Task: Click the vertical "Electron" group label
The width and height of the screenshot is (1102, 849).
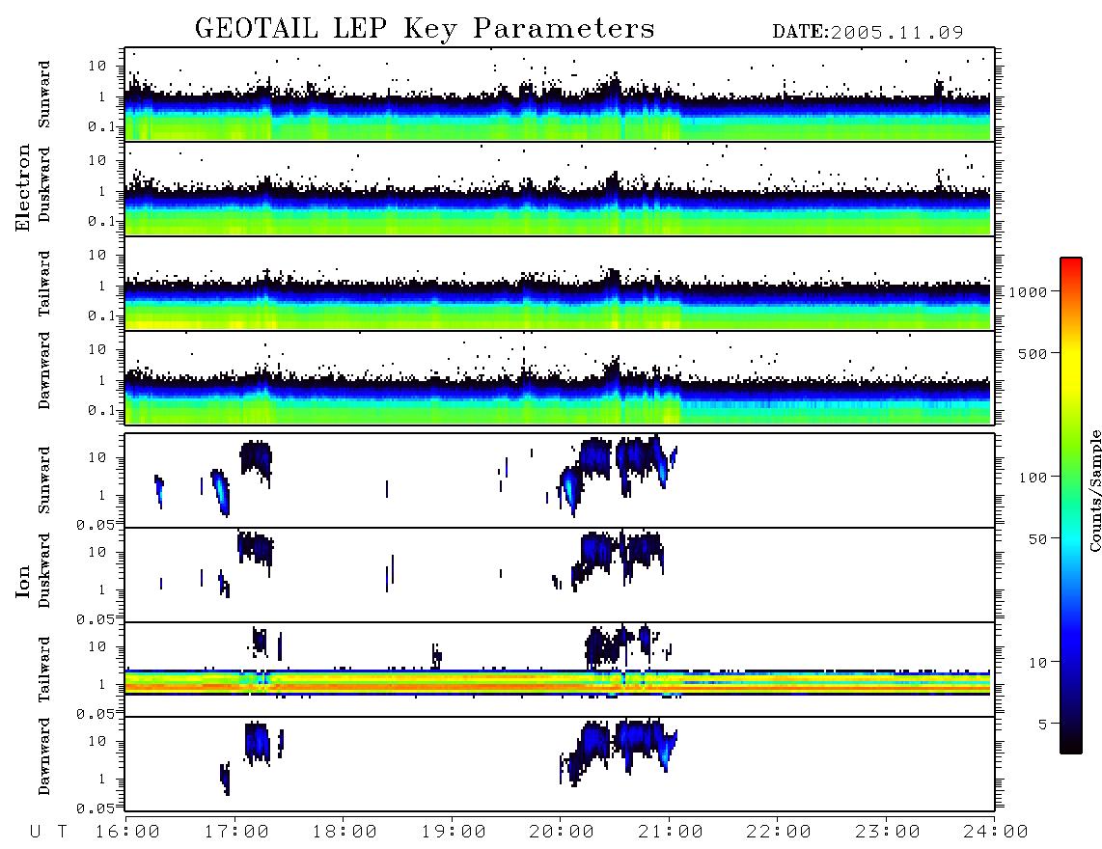Action: coord(22,188)
